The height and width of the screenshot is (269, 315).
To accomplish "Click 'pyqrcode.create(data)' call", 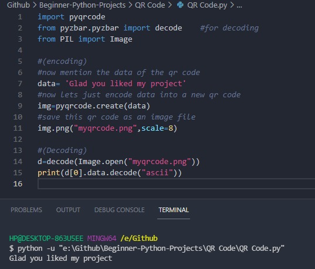I will coord(103,106).
